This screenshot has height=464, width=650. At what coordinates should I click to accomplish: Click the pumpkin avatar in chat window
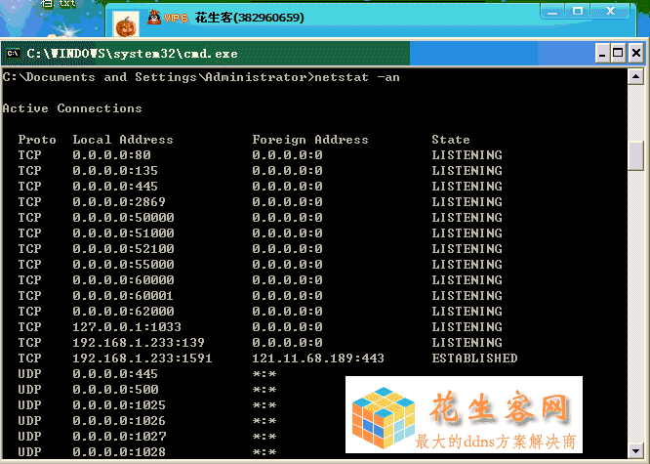coord(126,23)
